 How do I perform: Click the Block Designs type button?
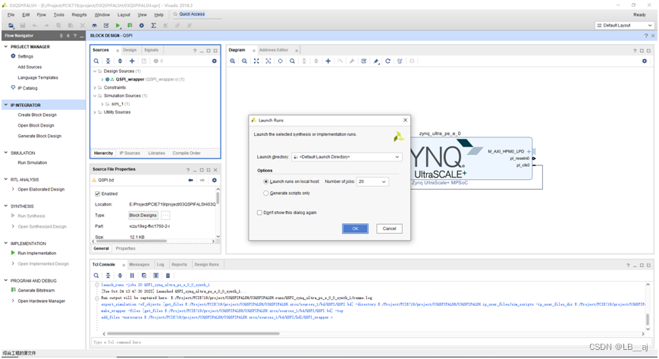tap(143, 215)
